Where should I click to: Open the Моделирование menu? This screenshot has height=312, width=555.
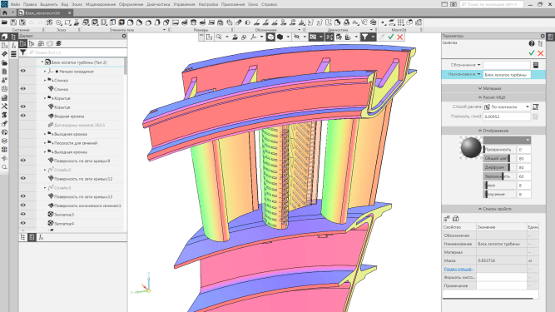point(101,4)
